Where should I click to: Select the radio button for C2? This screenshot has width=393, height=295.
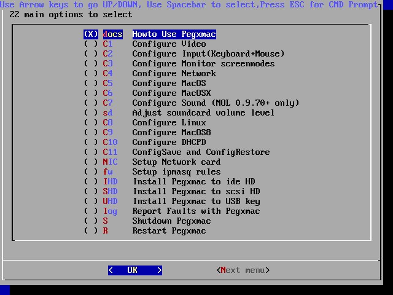(91, 53)
